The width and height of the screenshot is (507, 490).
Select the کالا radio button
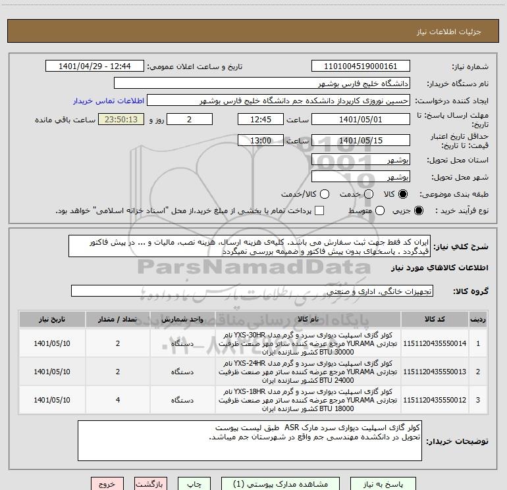(x=403, y=194)
